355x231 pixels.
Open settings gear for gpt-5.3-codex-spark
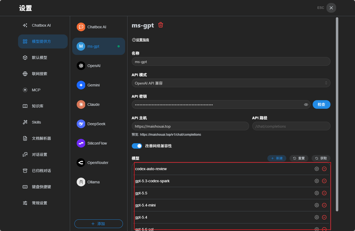coord(317,181)
